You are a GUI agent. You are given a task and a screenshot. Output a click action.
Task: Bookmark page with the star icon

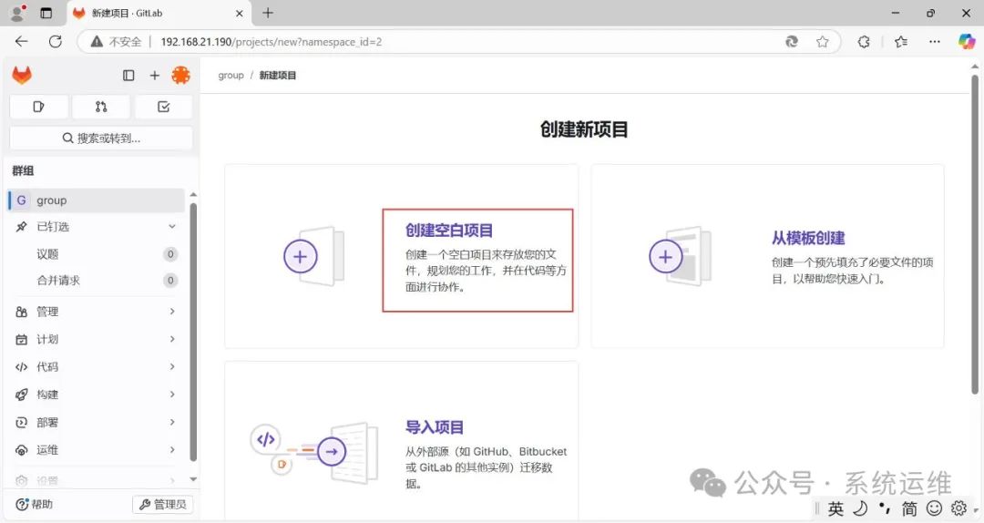pyautogui.click(x=823, y=42)
